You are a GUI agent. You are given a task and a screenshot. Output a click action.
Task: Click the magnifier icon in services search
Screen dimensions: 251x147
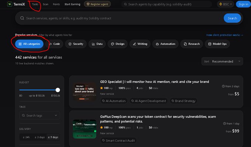click(x=22, y=18)
